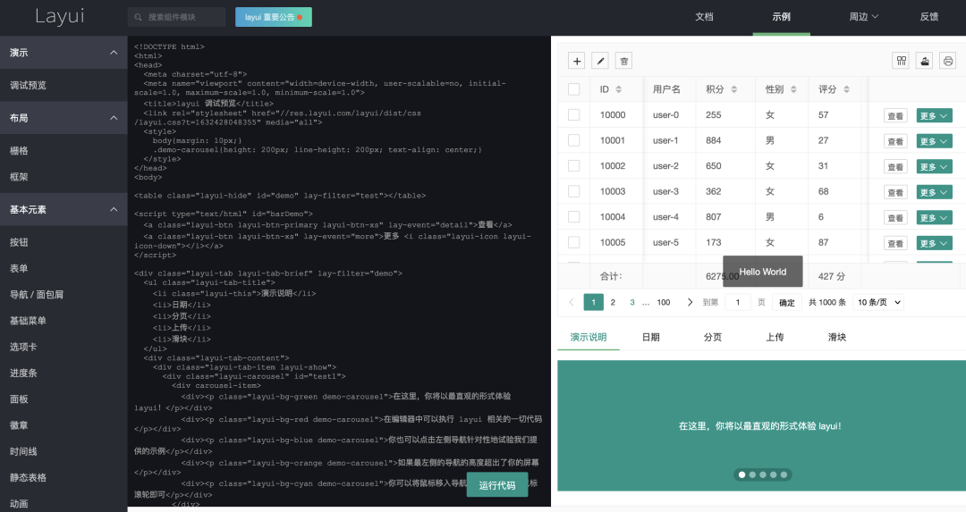The height and width of the screenshot is (512, 966).
Task: Sort table by 积分 column arrows
Action: click(x=733, y=89)
